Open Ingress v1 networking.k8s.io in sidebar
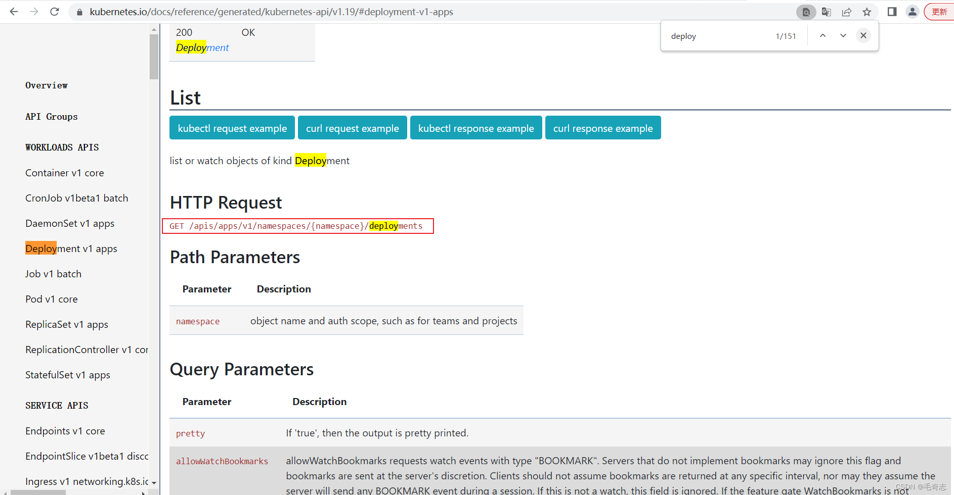954x495 pixels. coord(86,481)
